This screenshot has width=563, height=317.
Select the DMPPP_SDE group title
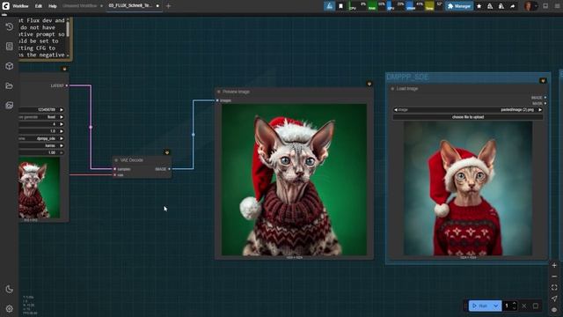(x=407, y=77)
